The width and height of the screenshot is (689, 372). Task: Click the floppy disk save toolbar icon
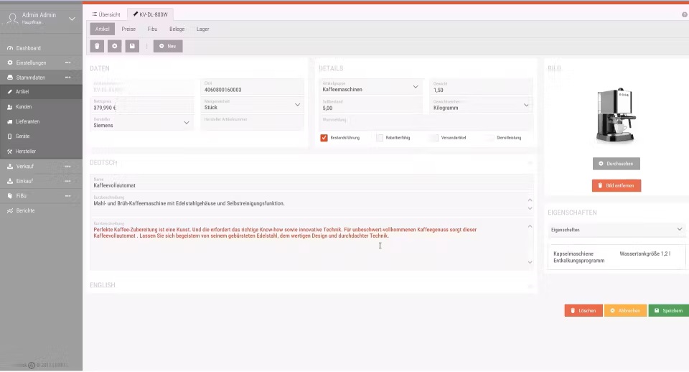132,46
